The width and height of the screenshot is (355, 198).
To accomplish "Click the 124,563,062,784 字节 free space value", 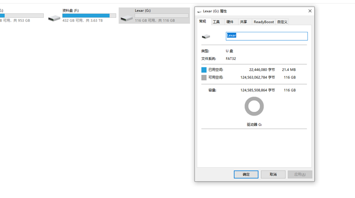I will [258, 78].
